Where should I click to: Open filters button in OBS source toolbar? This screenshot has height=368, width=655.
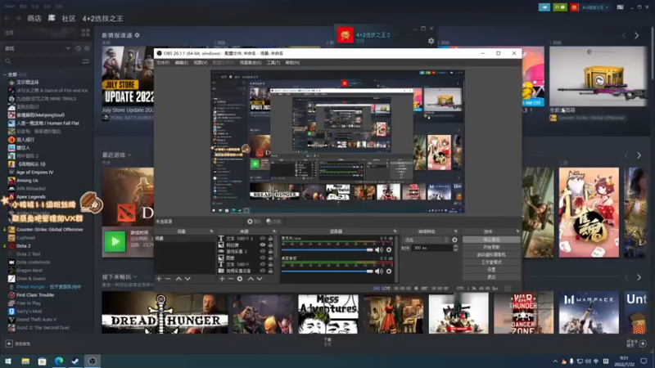tap(273, 222)
